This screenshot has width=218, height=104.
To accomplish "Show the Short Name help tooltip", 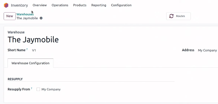I will [x=27, y=49].
